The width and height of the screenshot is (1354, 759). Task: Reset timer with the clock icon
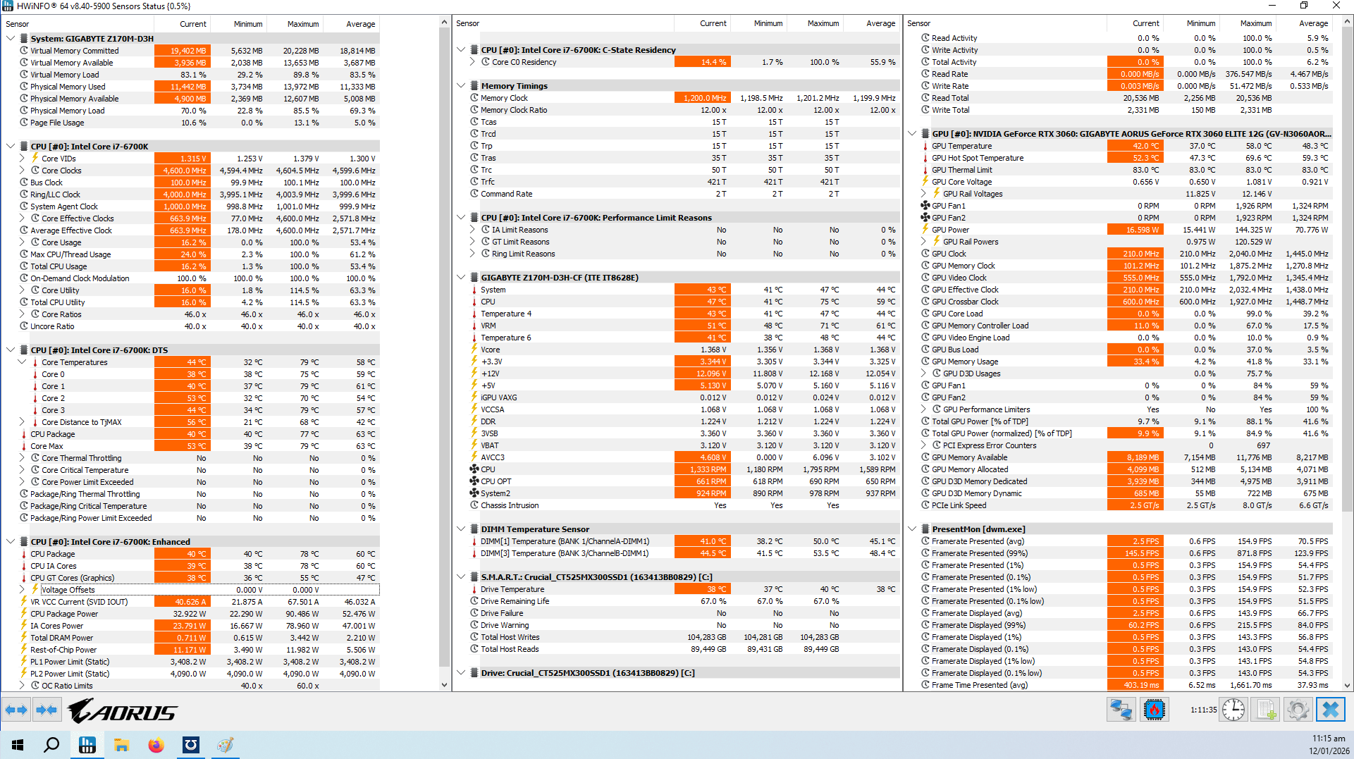[1233, 710]
